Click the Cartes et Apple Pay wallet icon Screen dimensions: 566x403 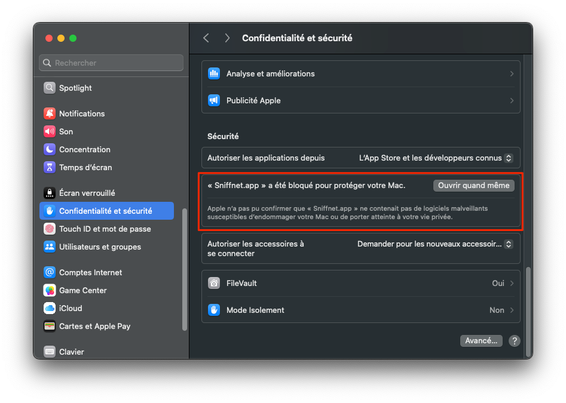tap(50, 326)
